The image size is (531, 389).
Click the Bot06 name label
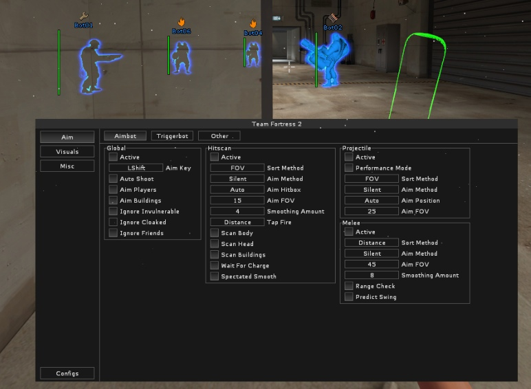pos(182,31)
